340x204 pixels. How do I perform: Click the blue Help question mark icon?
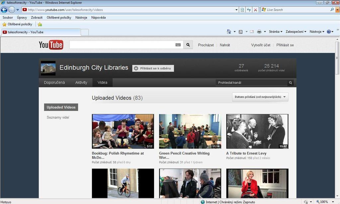coord(329,32)
